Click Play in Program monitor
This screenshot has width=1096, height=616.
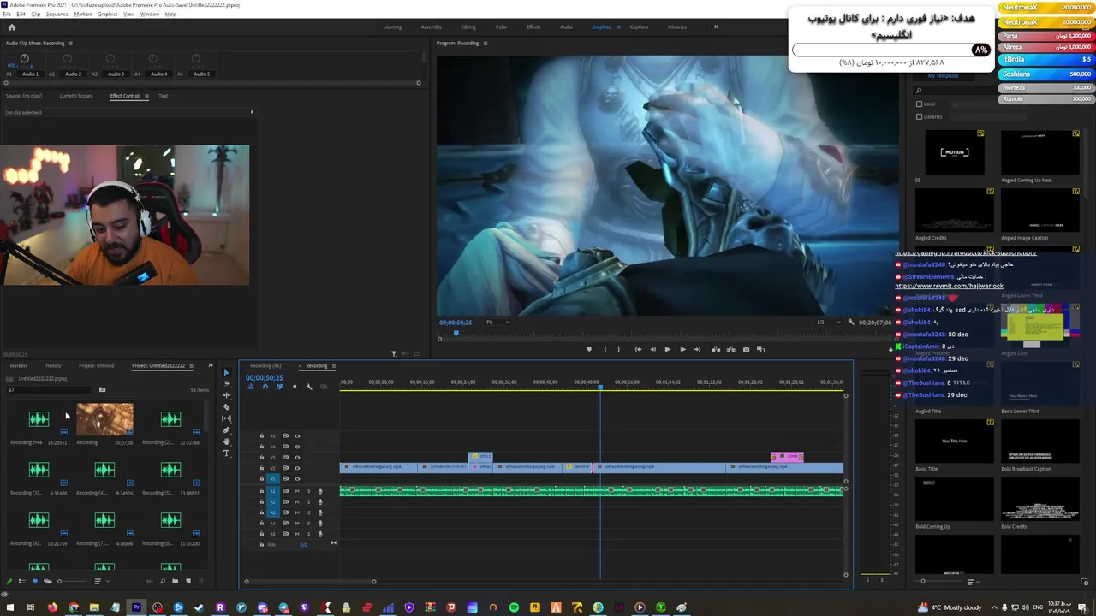point(667,349)
